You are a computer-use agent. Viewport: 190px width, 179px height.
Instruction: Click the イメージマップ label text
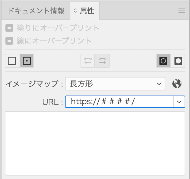pos(34,84)
